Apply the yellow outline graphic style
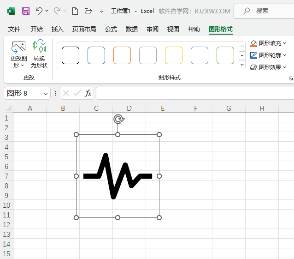Image resolution: width=294 pixels, height=259 pixels. 174,55
